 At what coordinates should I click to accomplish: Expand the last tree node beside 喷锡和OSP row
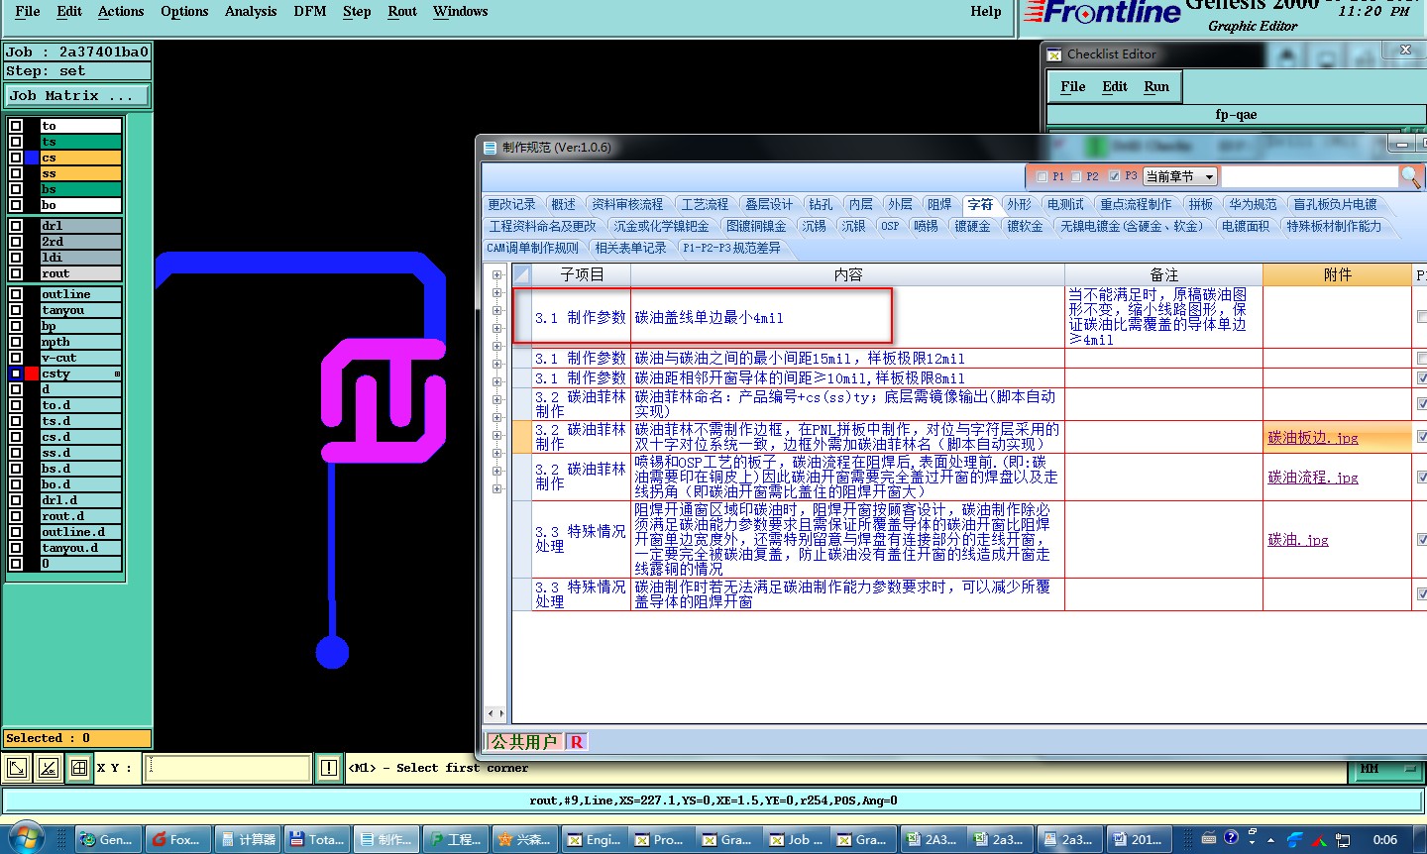tap(497, 488)
